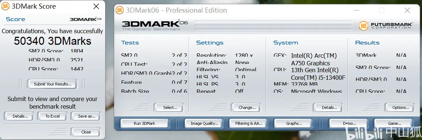
Task: Close the 3DMark Score window with X
Action: [96, 6]
